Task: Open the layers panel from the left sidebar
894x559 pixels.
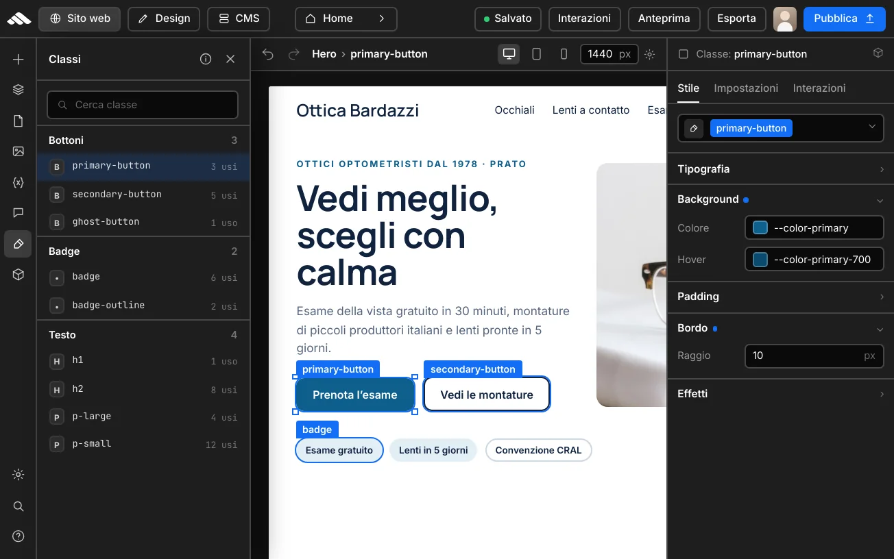Action: click(x=19, y=90)
